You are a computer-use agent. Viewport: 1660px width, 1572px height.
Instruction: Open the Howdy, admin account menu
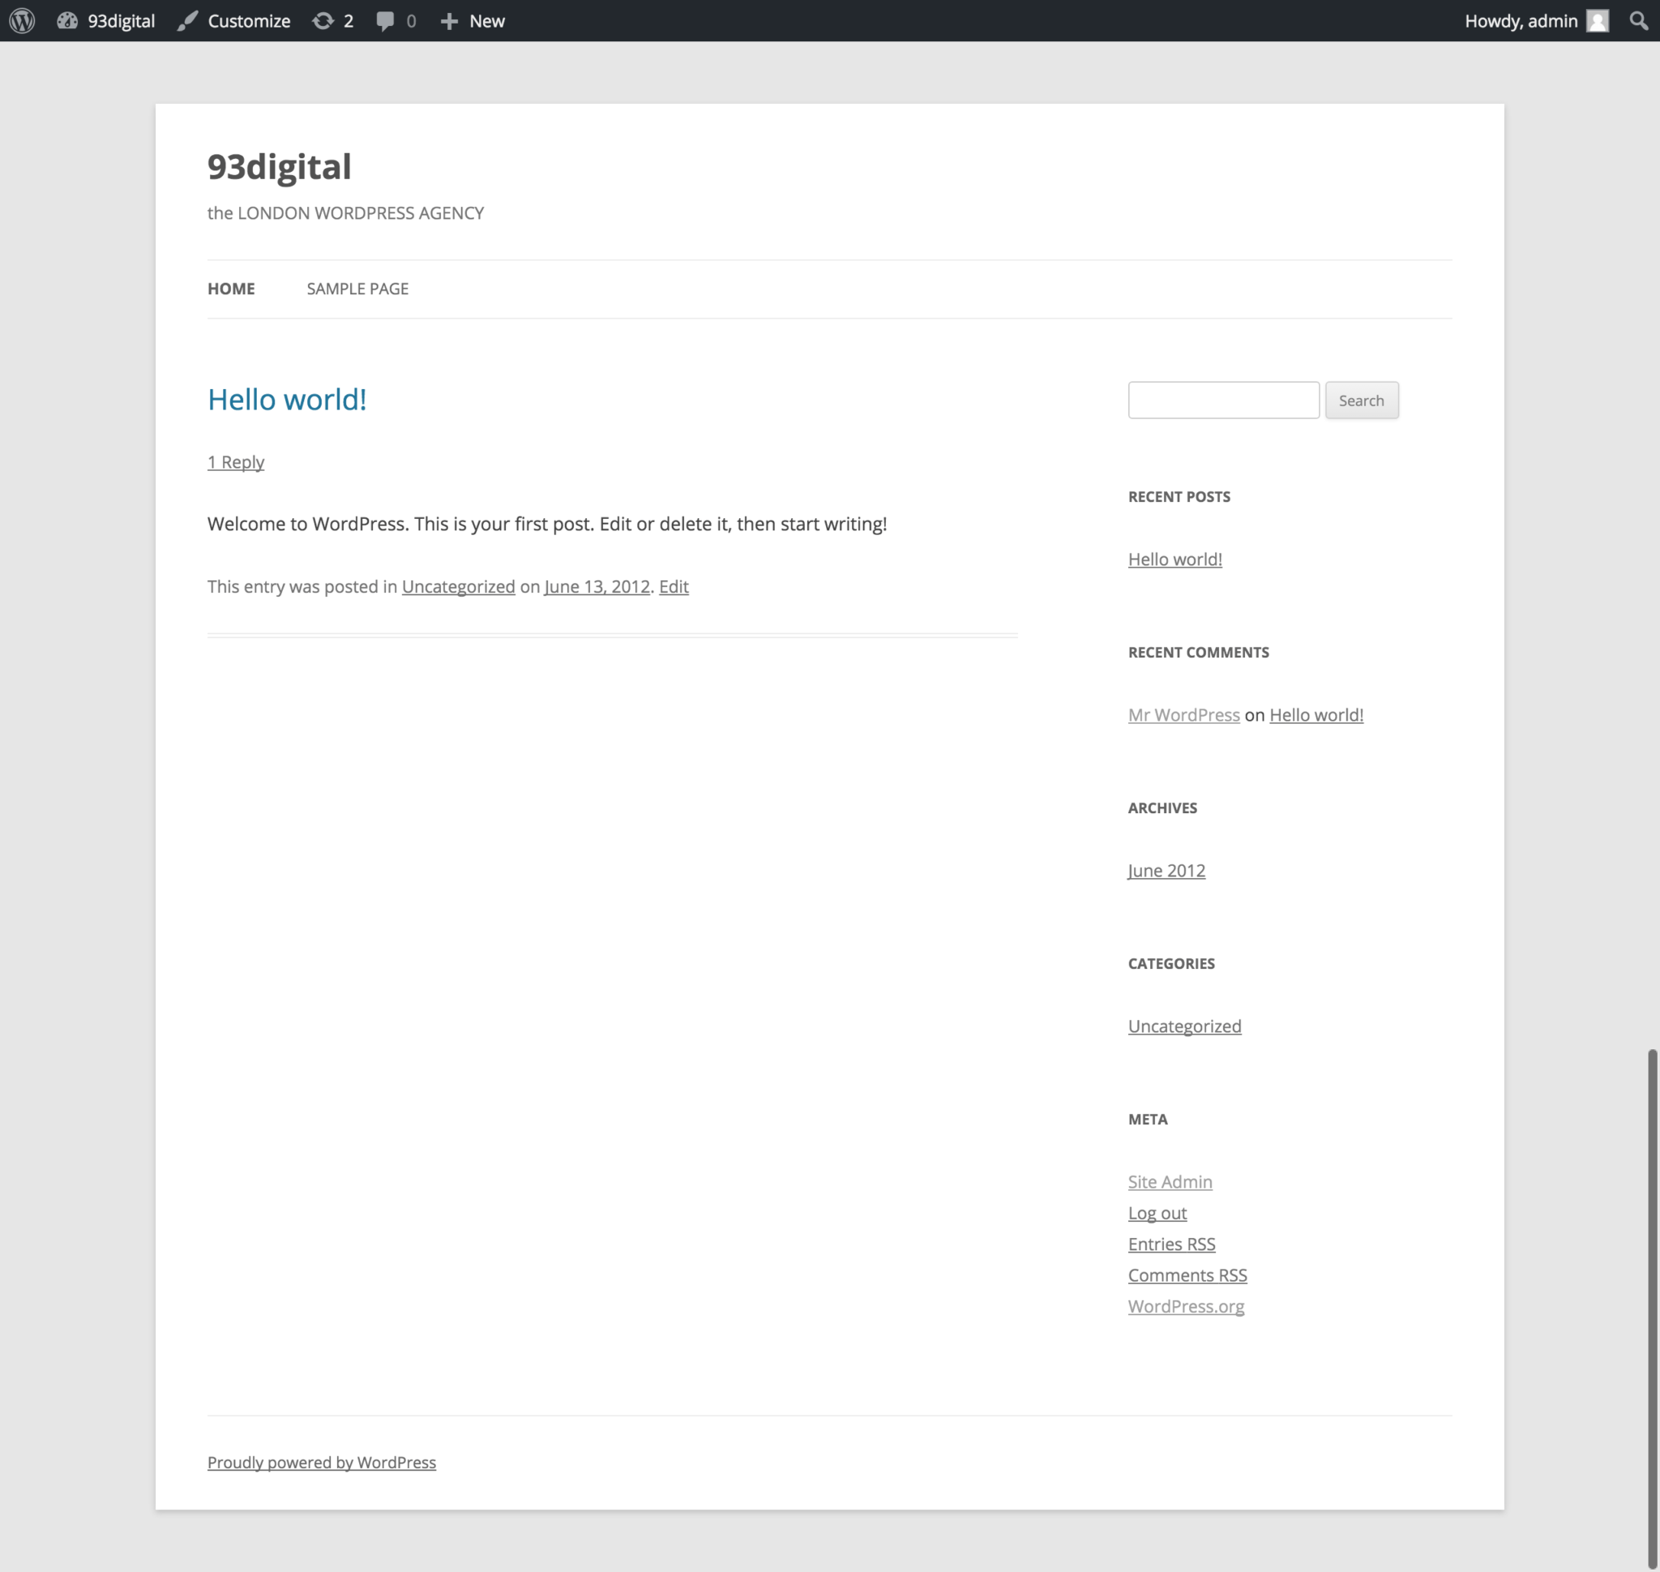(1520, 21)
